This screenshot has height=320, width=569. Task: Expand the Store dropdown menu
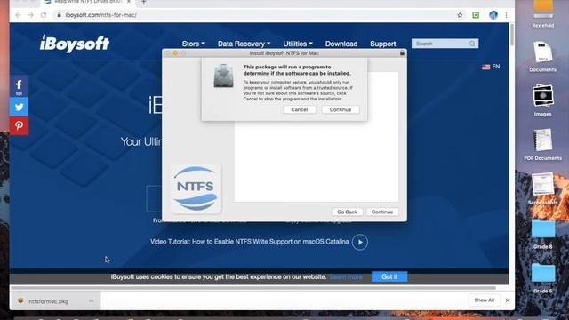194,44
